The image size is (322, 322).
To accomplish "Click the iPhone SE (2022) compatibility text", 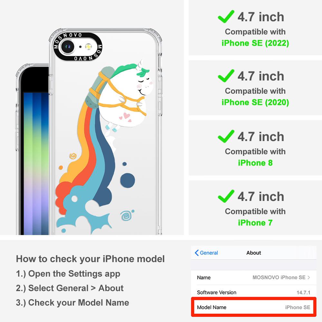I will coord(255,43).
